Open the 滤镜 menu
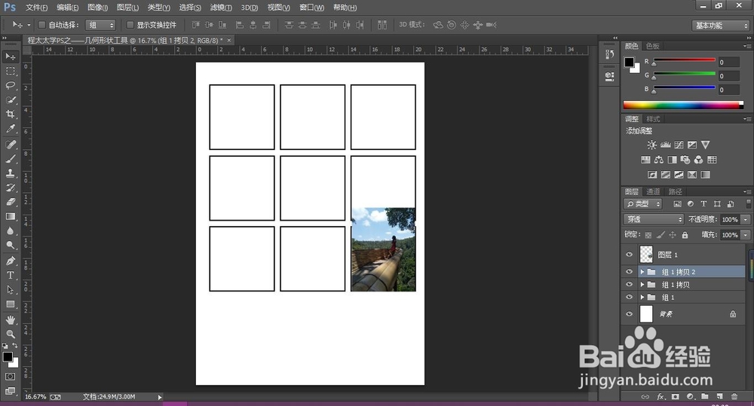Screen dimensions: 754x406 pos(221,8)
